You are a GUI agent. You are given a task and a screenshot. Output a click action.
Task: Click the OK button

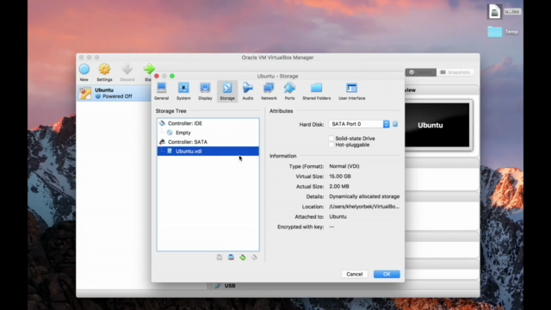[x=387, y=274]
